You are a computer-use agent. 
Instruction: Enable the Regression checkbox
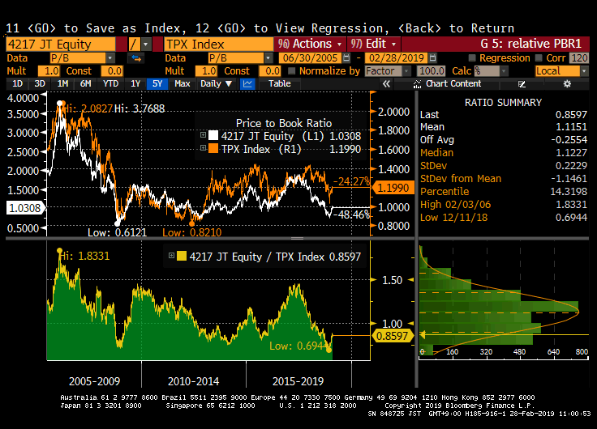pyautogui.click(x=472, y=58)
